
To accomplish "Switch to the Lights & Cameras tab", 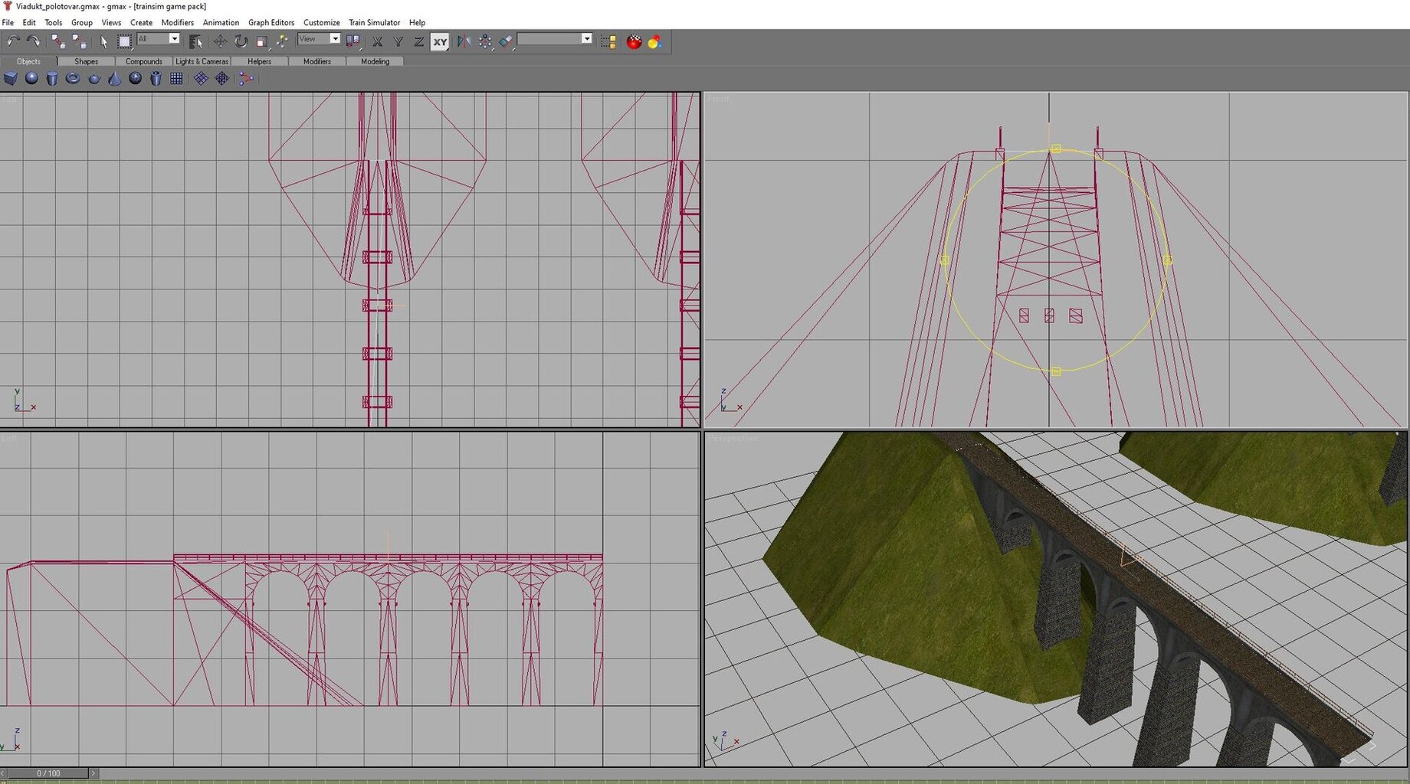I will (x=202, y=61).
